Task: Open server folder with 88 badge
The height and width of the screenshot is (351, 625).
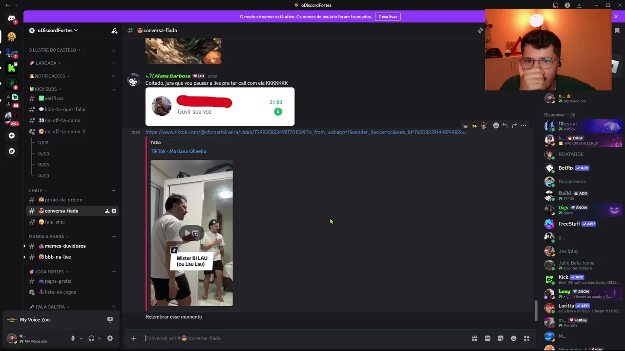Action: [x=12, y=99]
